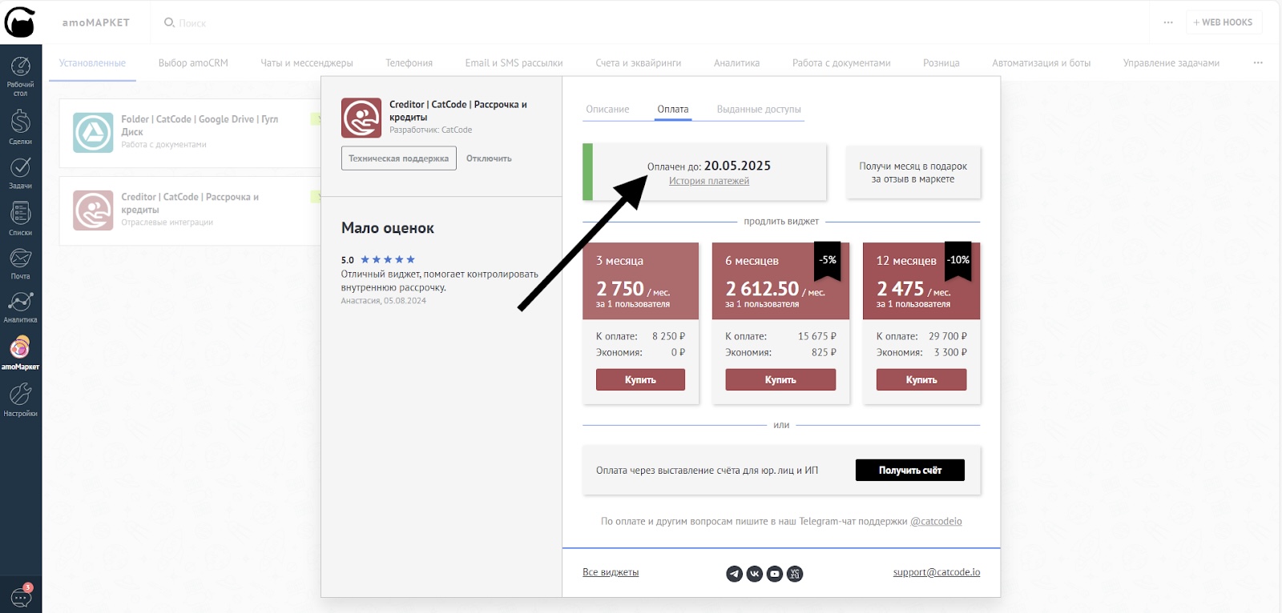This screenshot has width=1282, height=613.
Task: Click the Folder Google Drive widget icon
Action: click(93, 132)
